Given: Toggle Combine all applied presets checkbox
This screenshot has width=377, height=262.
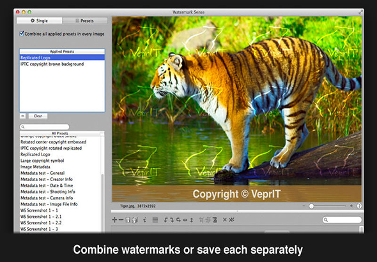Looking at the screenshot, I should click(x=22, y=34).
